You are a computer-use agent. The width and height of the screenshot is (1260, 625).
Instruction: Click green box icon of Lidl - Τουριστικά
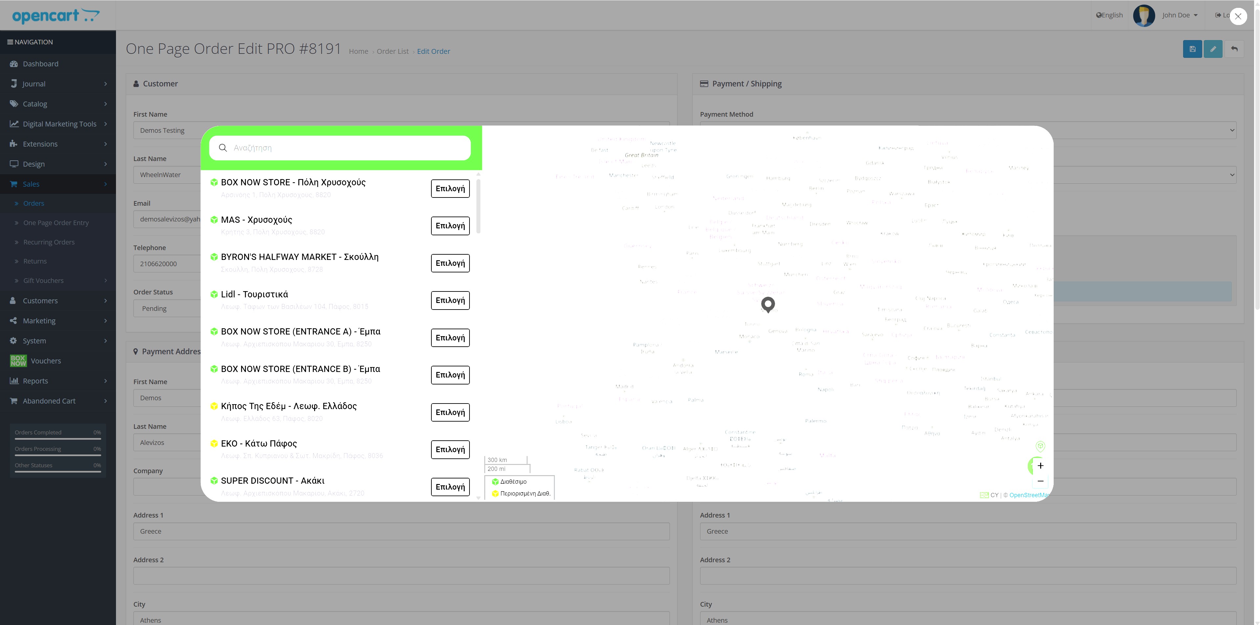[x=214, y=294]
